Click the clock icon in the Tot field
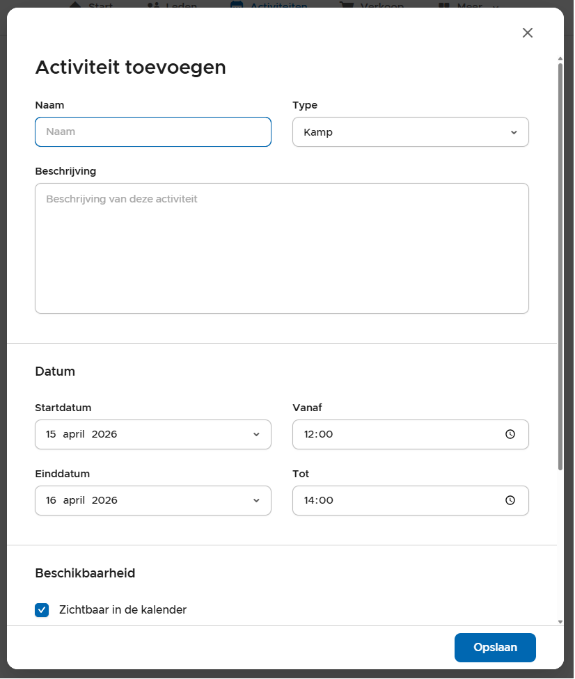This screenshot has width=575, height=679. pos(510,500)
